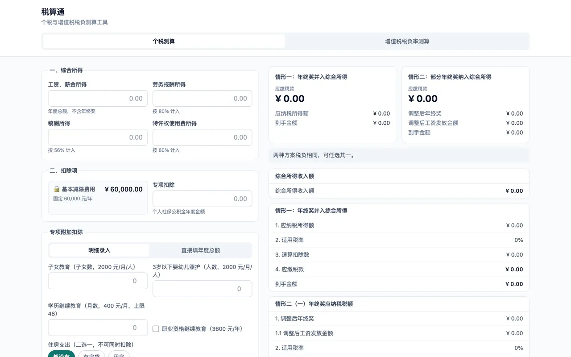Click the 专项附加扣除 section heading
Image resolution: width=571 pixels, height=357 pixels.
point(66,232)
